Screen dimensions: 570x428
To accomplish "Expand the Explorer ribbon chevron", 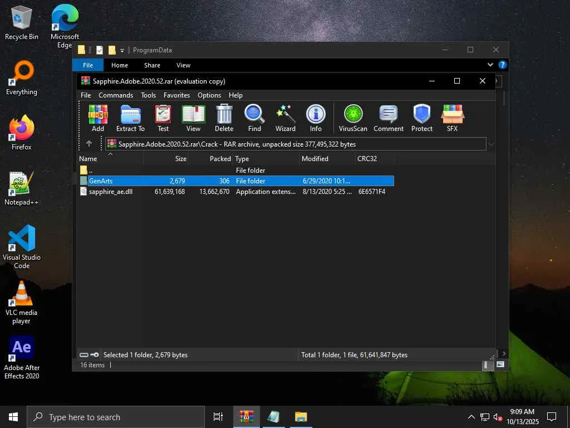I will tap(490, 65).
